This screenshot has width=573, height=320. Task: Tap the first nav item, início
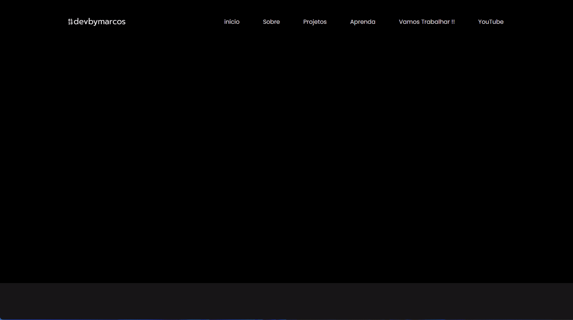coord(232,22)
